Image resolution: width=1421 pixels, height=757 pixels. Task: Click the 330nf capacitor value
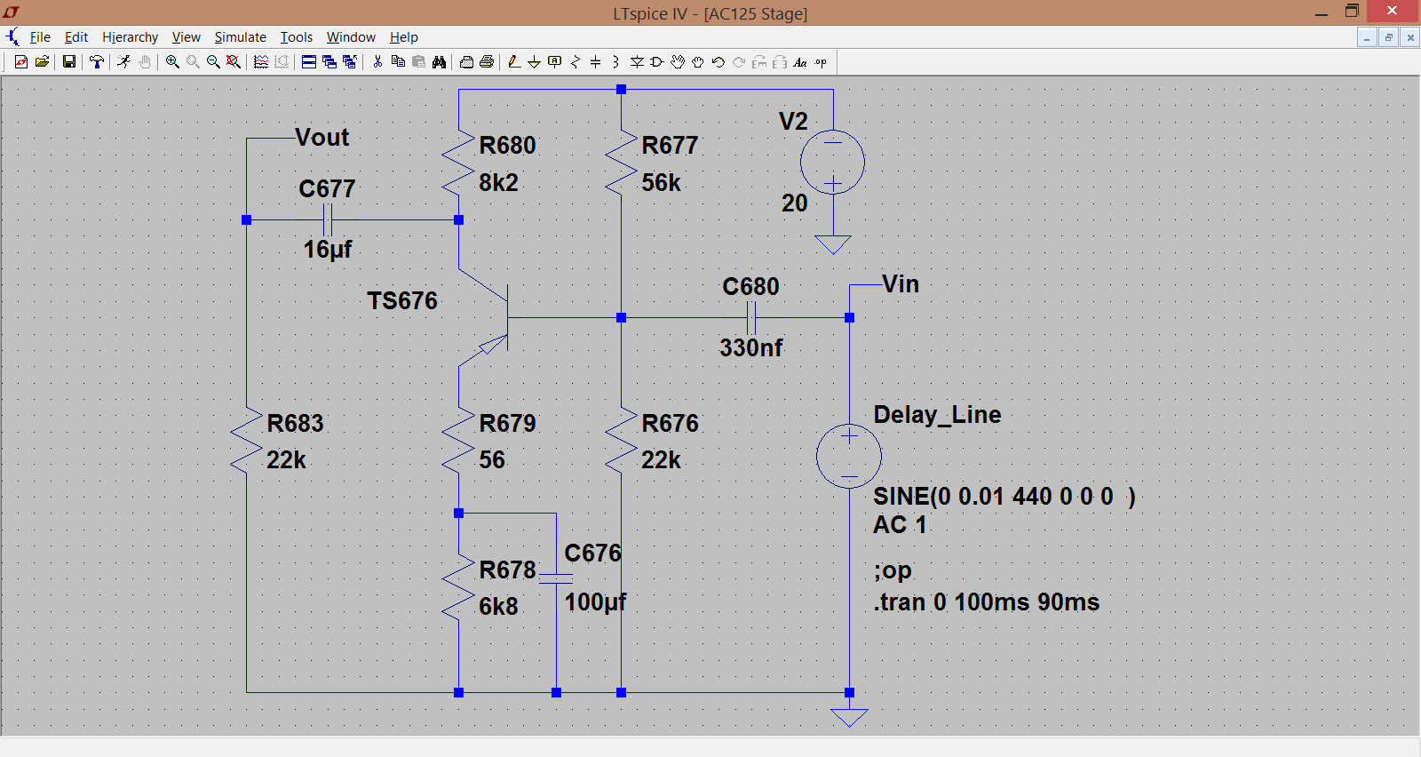tap(751, 347)
